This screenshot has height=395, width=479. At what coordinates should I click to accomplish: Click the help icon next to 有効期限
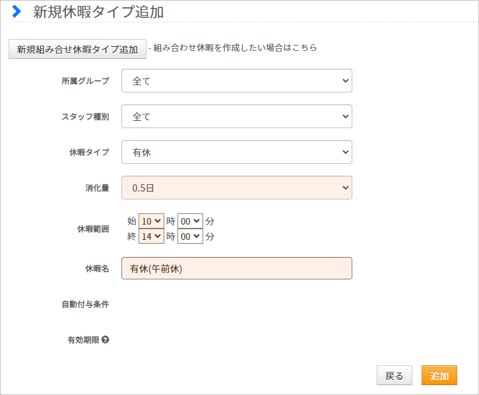click(106, 340)
